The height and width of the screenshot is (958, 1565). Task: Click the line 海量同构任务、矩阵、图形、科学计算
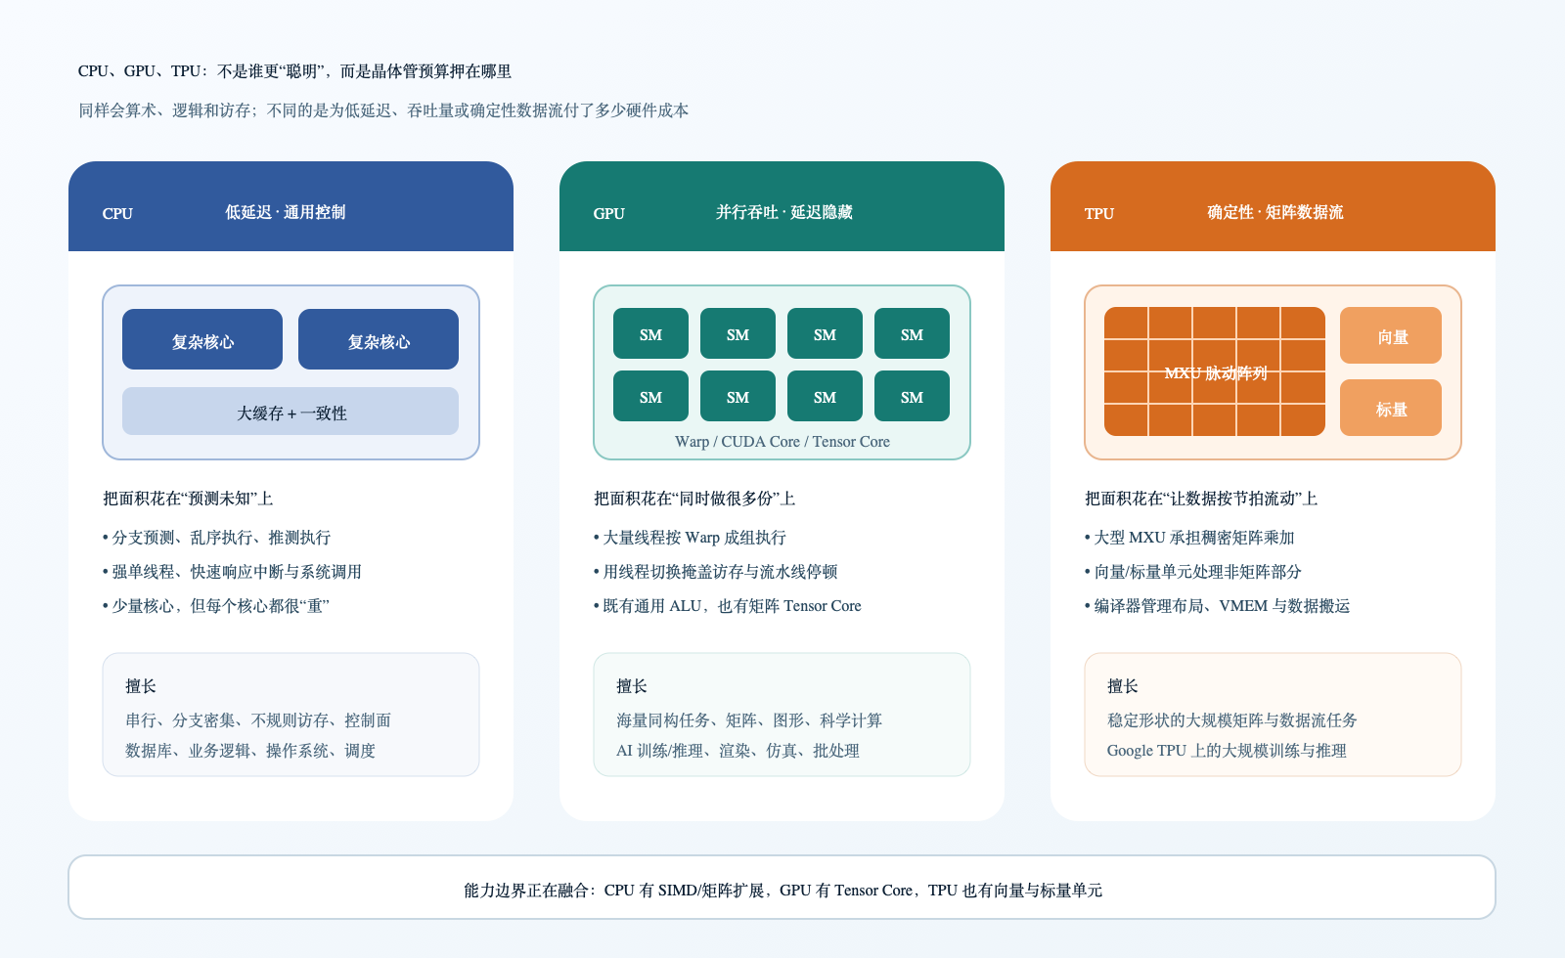point(749,720)
